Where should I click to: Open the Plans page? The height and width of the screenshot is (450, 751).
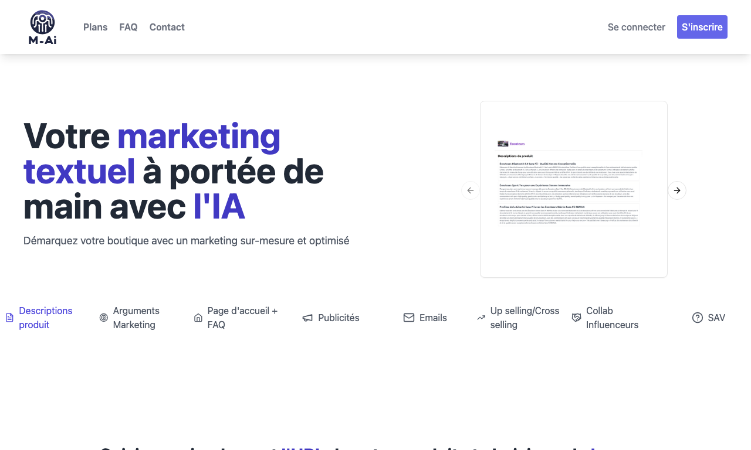pos(95,27)
